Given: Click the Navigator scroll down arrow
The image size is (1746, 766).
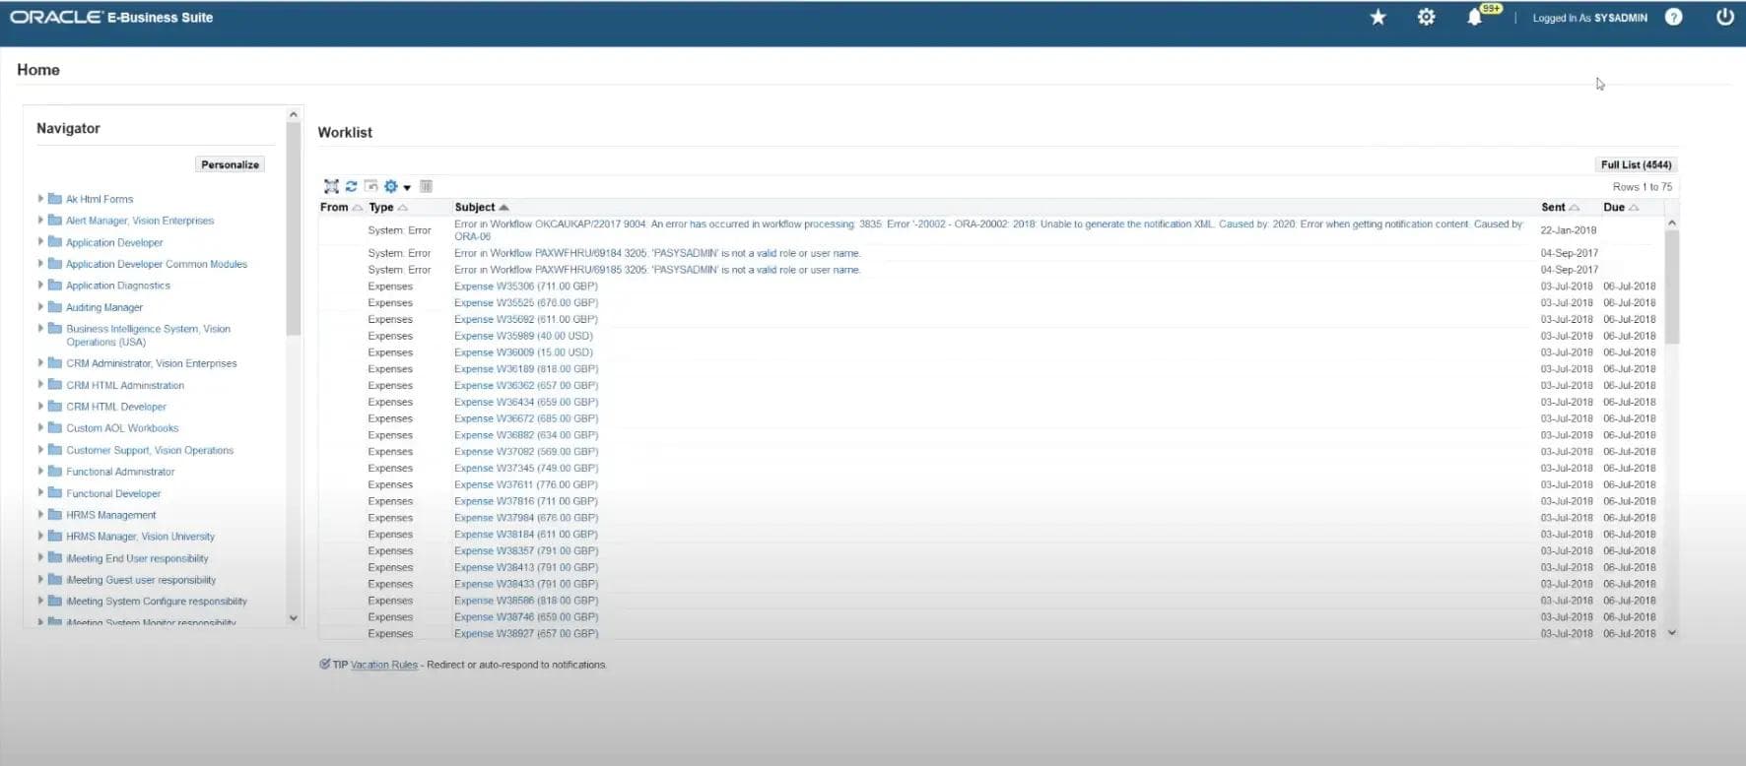Looking at the screenshot, I should coord(293,618).
